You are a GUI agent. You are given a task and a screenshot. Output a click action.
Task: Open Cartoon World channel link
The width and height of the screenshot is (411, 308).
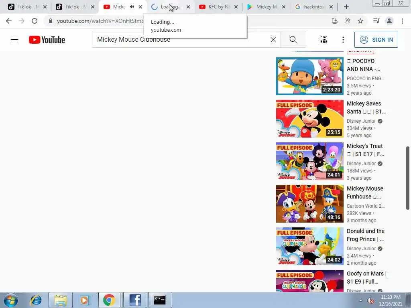pyautogui.click(x=366, y=206)
